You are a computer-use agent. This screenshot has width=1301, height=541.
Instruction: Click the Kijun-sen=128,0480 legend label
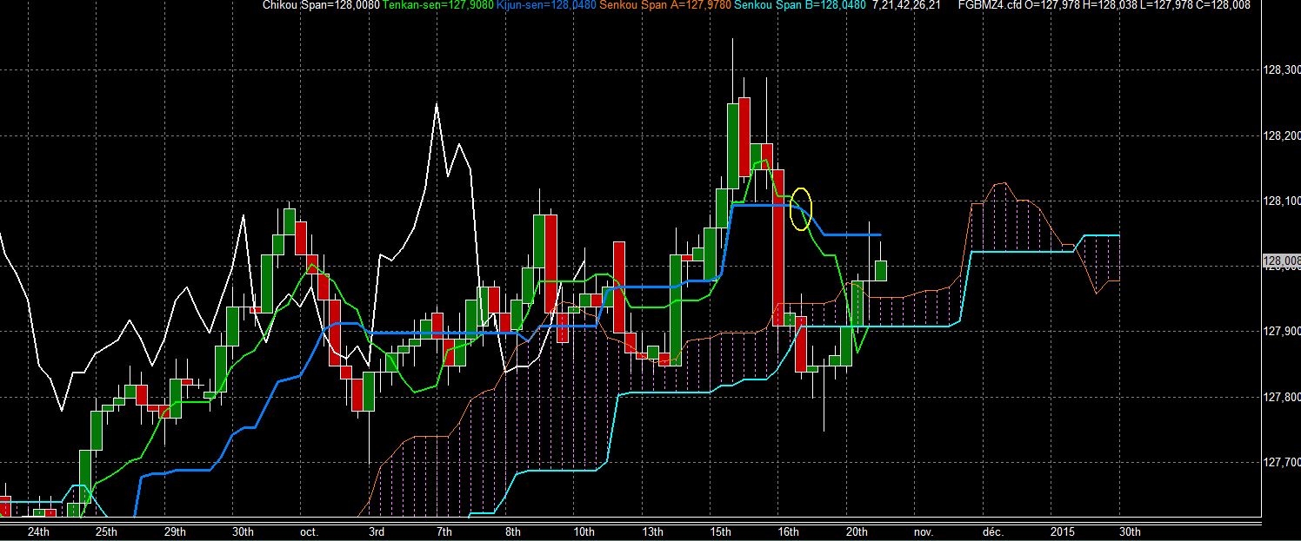(x=547, y=5)
